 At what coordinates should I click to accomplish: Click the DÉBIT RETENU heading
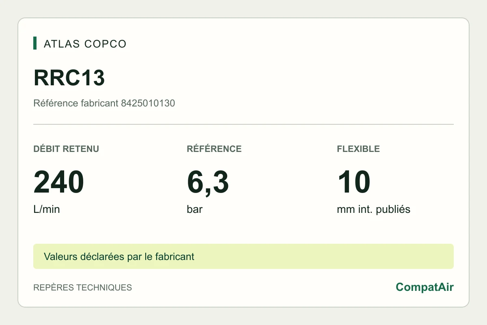[x=66, y=149]
